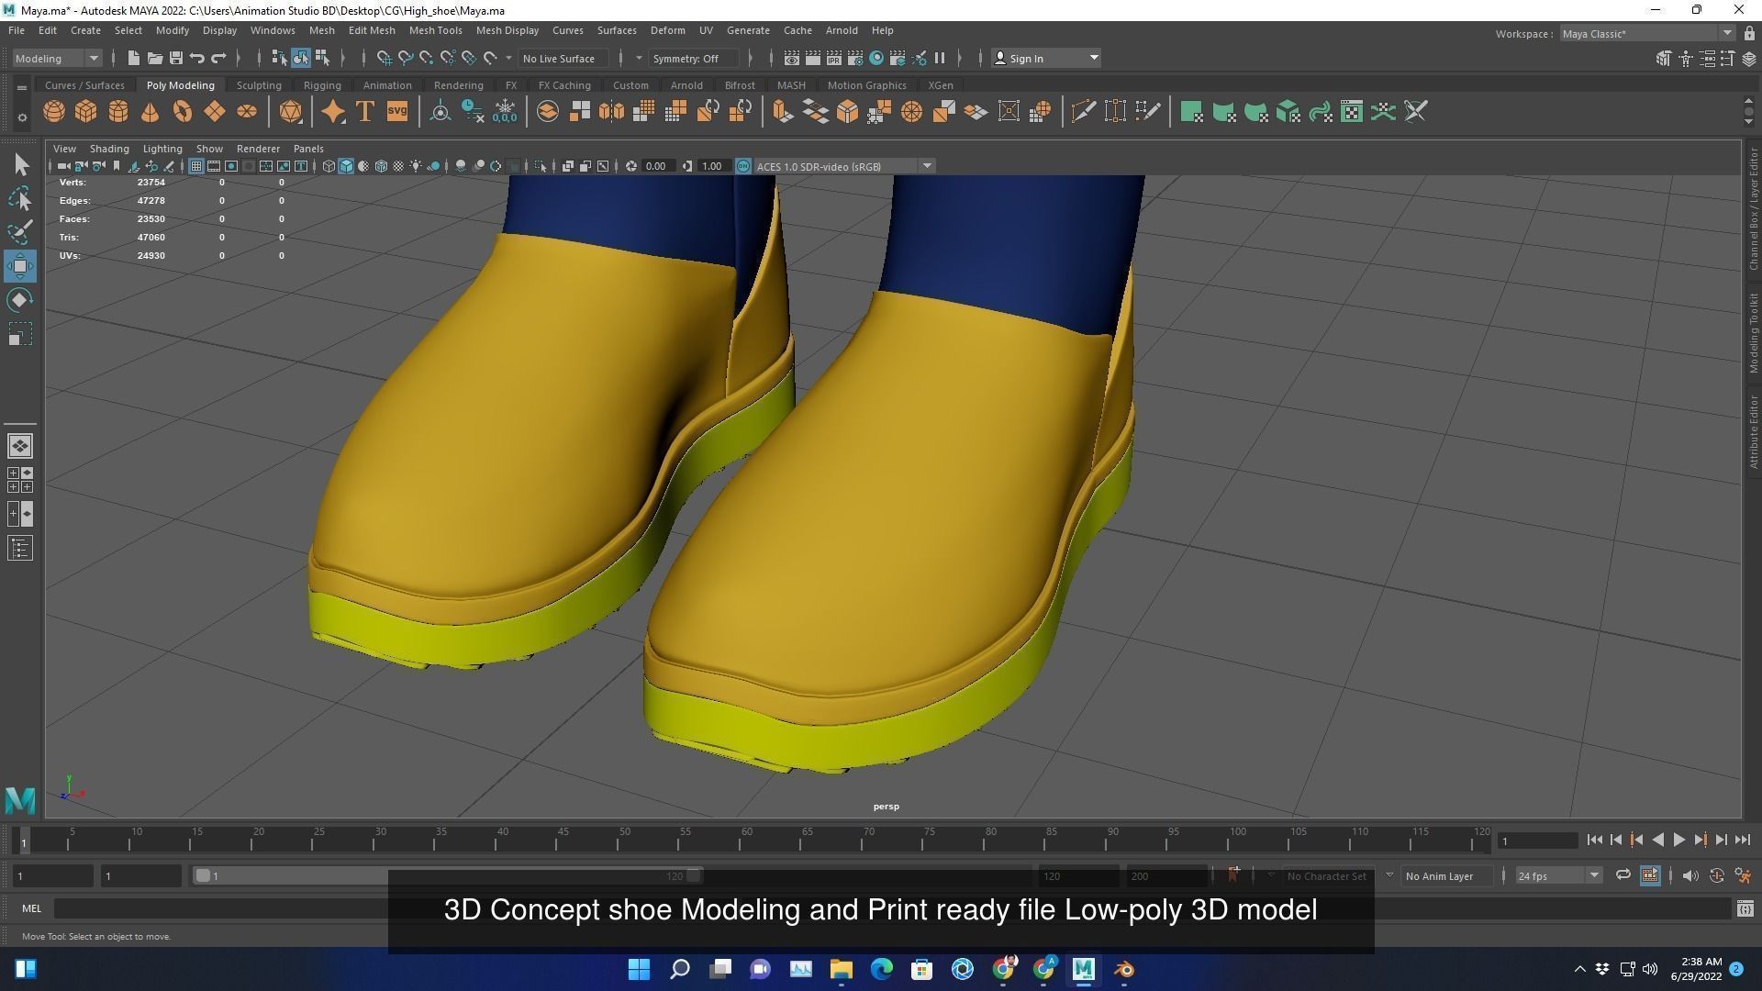This screenshot has width=1762, height=991.
Task: Toggle snap to grids
Action: [x=385, y=58]
